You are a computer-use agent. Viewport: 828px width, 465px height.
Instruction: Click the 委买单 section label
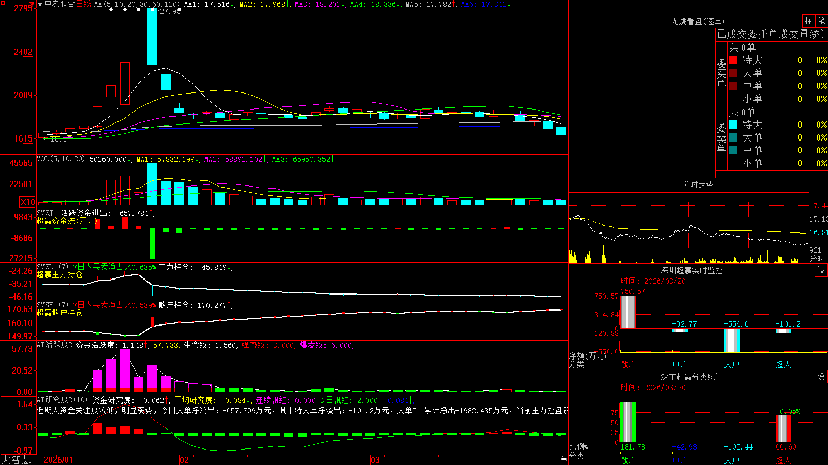point(721,74)
